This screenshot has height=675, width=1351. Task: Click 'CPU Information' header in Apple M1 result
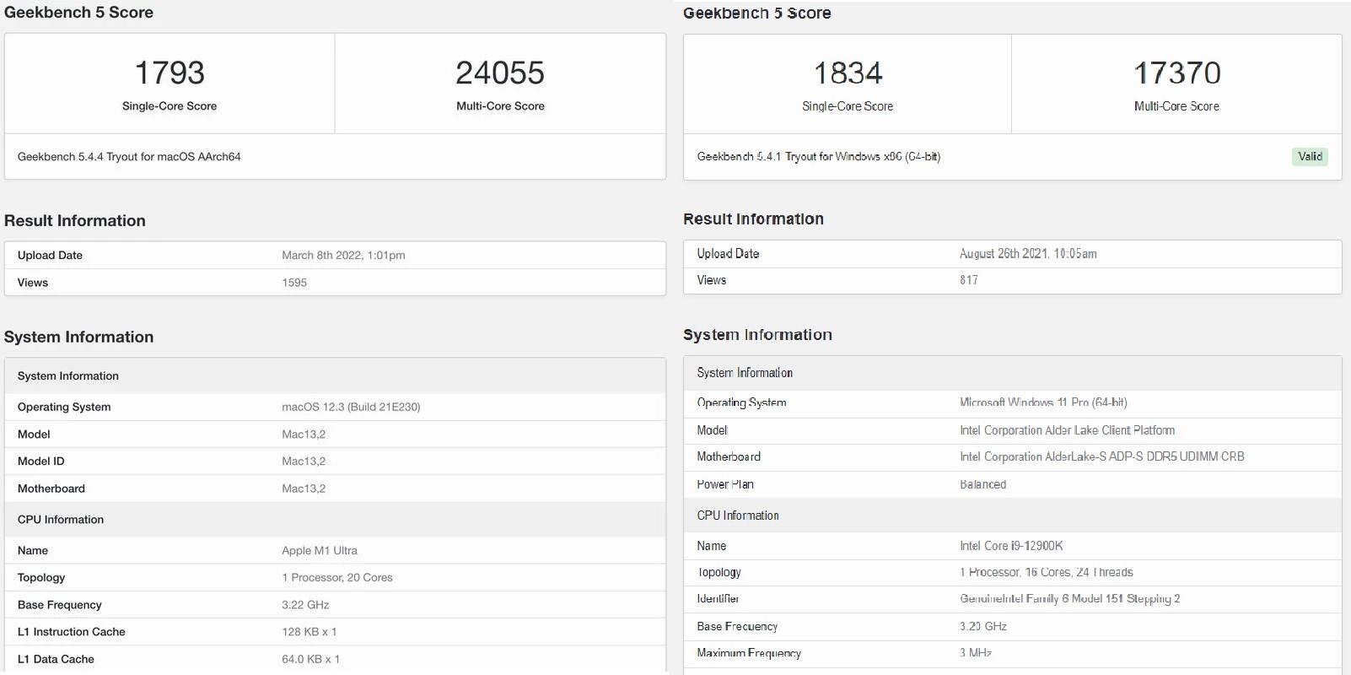[61, 520]
